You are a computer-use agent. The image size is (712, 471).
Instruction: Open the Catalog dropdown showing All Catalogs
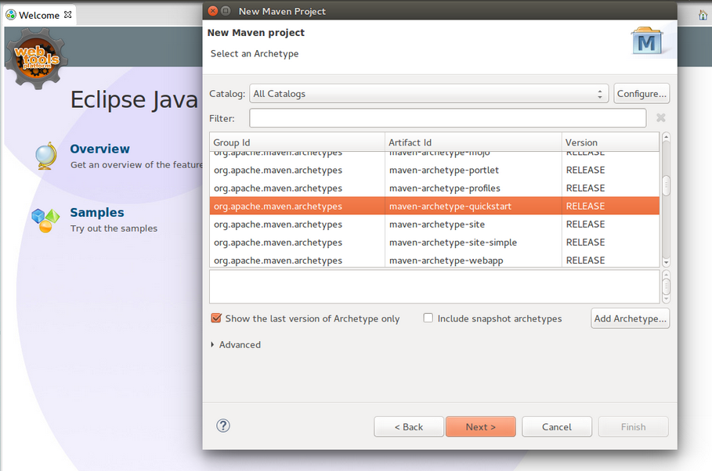(x=428, y=93)
